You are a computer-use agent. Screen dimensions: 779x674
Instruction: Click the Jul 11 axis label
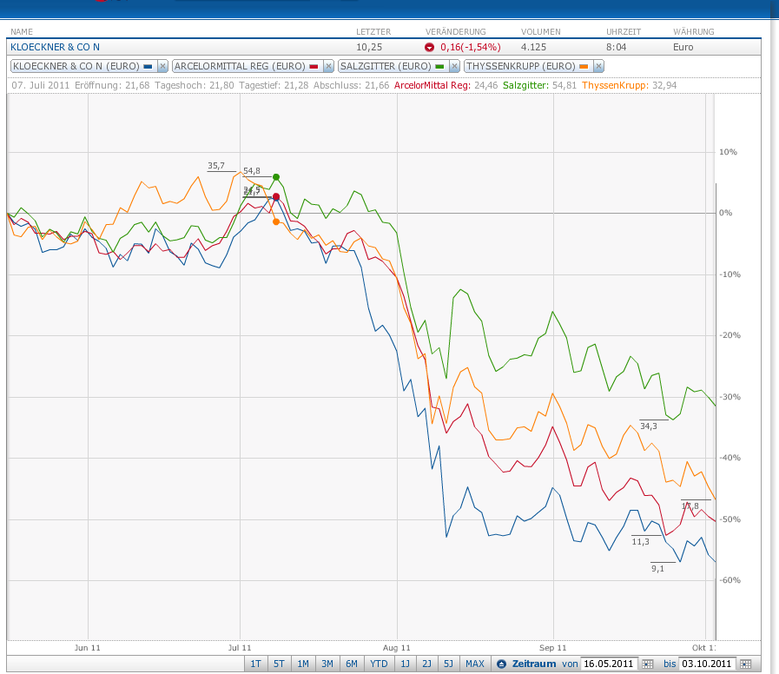click(240, 648)
